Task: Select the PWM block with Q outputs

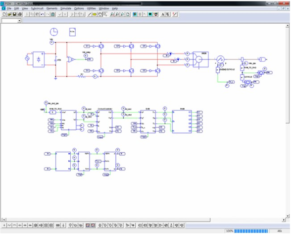Action: (x=182, y=121)
